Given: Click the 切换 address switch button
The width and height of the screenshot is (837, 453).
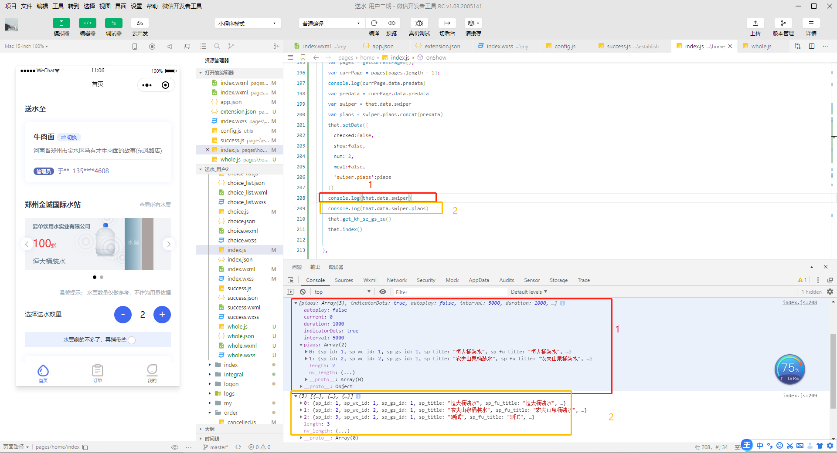Looking at the screenshot, I should pos(69,138).
